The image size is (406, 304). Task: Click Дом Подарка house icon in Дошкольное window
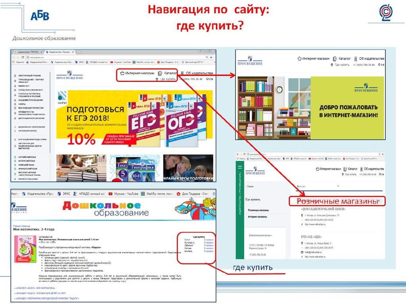[178, 194]
